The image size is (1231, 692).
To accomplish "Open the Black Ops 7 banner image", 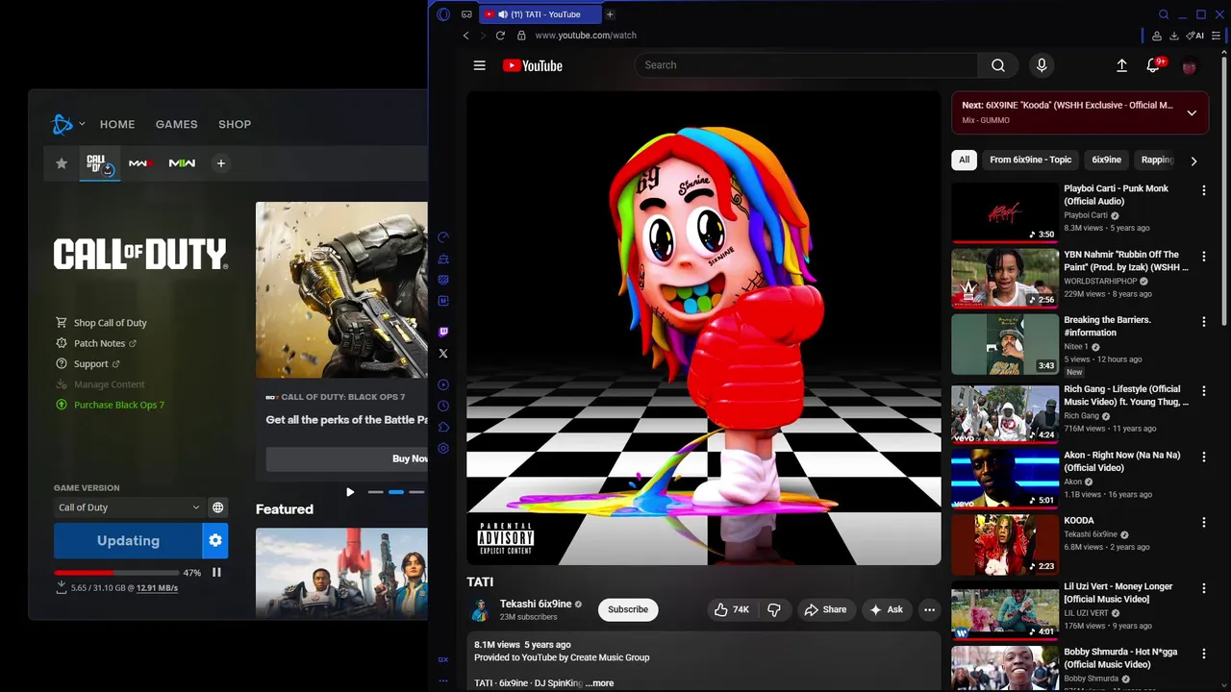I will point(341,290).
